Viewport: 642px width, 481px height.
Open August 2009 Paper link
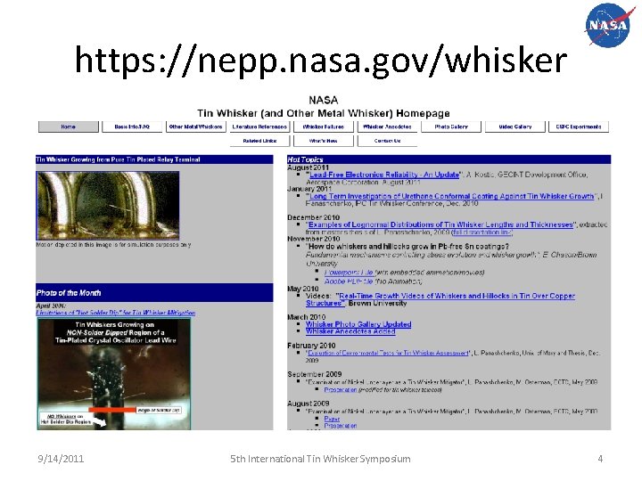tap(332, 419)
